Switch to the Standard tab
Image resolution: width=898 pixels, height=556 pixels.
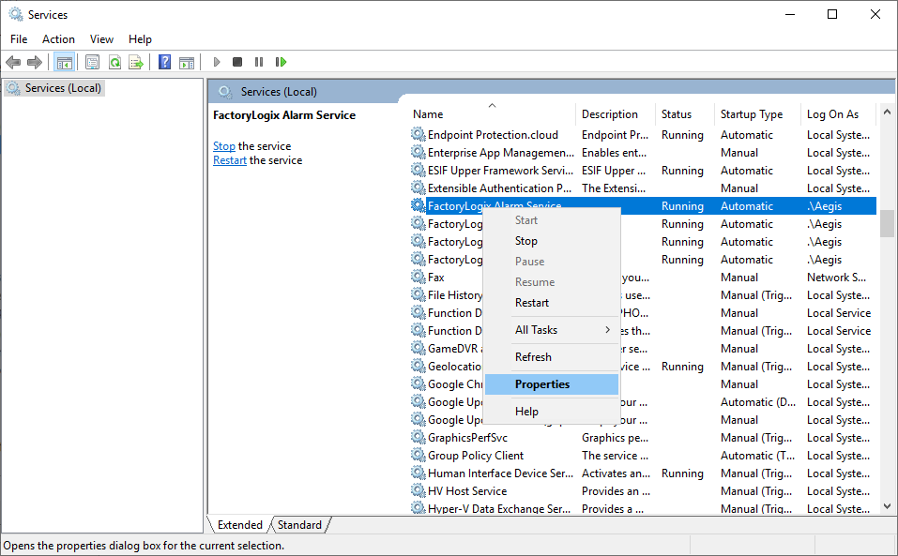point(299,525)
